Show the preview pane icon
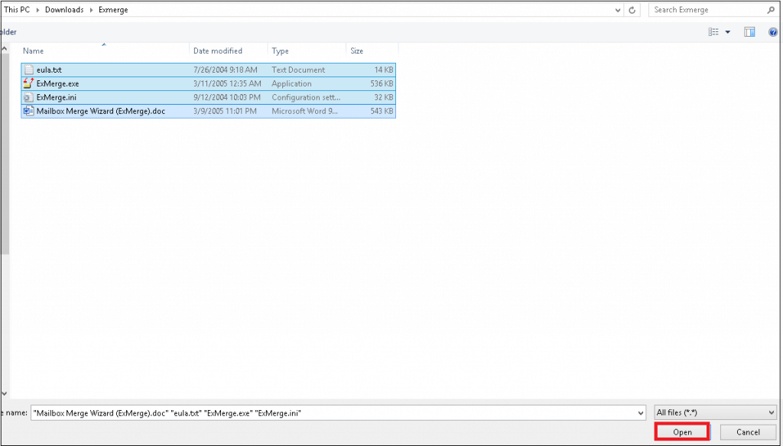This screenshot has width=783, height=446. tap(749, 32)
